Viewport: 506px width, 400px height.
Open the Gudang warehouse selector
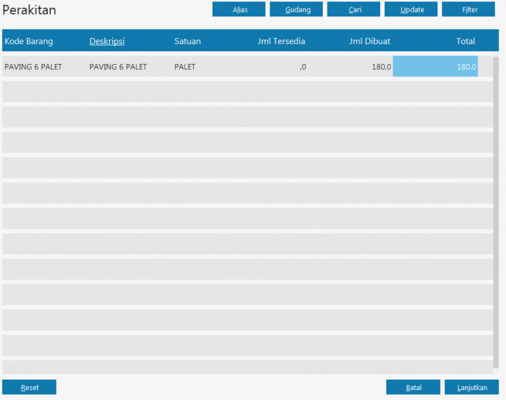(x=296, y=9)
